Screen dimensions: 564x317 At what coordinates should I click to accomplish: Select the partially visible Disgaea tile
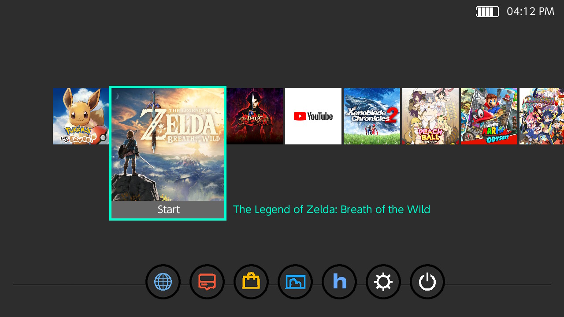coord(542,116)
